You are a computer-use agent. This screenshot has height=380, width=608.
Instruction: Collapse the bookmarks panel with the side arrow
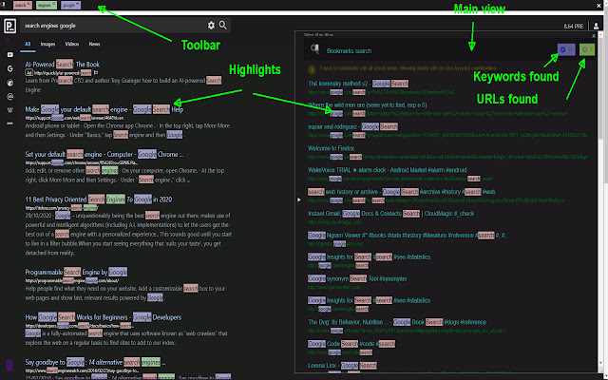tap(299, 199)
